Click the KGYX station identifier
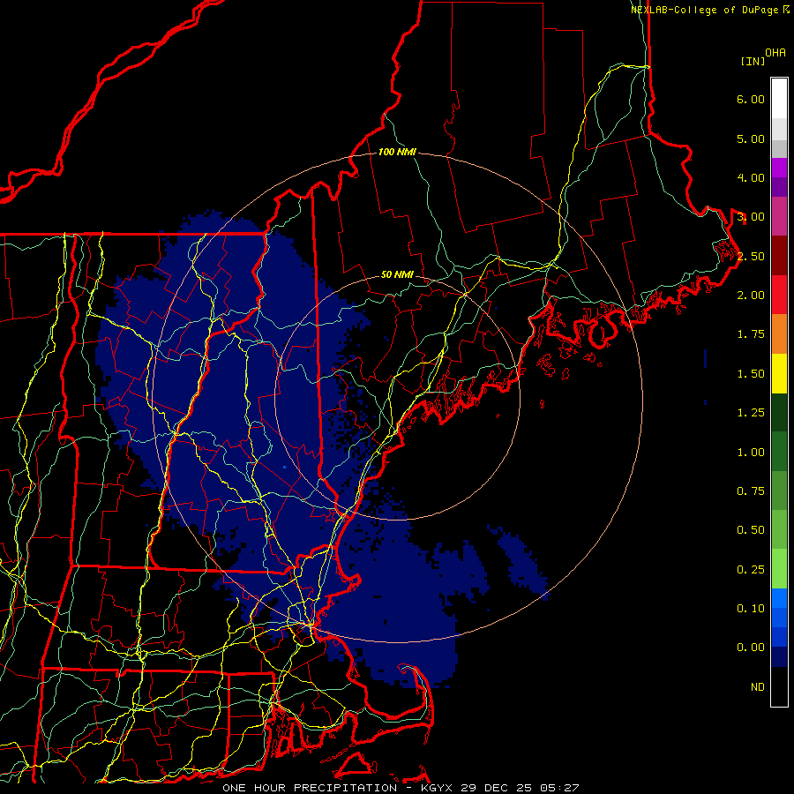This screenshot has height=794, width=794. 438,788
